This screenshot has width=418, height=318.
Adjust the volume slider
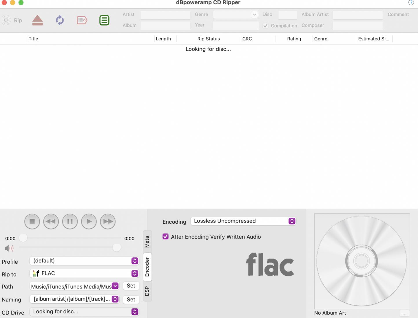tap(70, 247)
